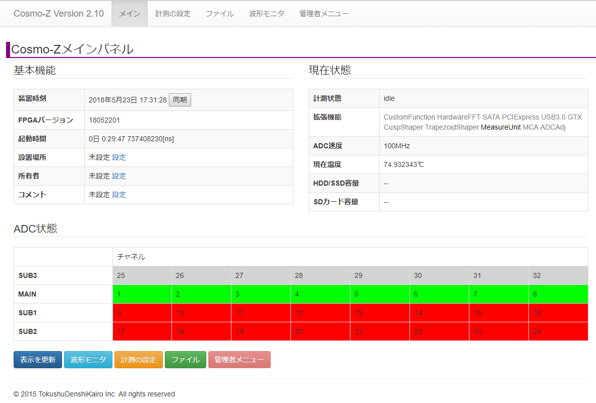Open the メイン navigation tab

pos(130,14)
